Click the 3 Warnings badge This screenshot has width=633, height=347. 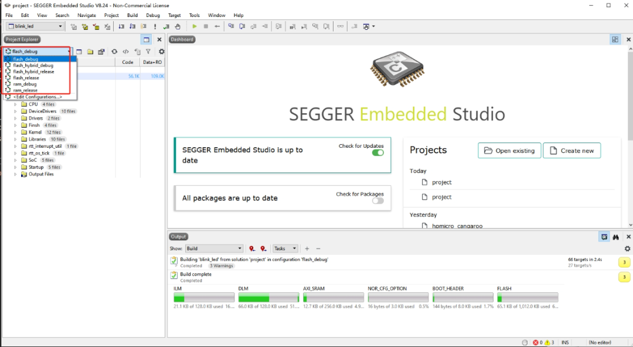coord(221,266)
